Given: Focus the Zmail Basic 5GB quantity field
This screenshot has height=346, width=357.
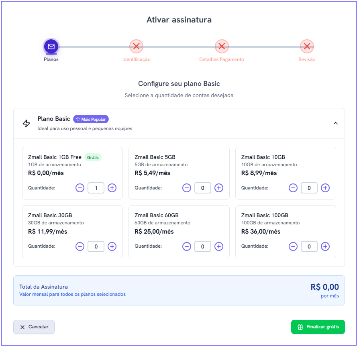Looking at the screenshot, I should click(x=203, y=188).
